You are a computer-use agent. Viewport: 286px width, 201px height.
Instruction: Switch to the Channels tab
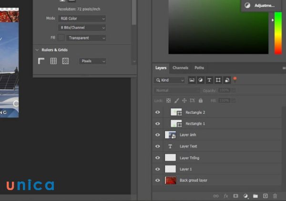pos(180,68)
